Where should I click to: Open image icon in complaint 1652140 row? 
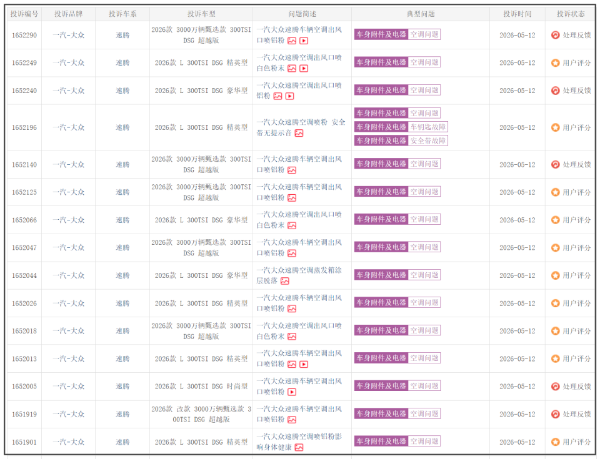click(292, 170)
